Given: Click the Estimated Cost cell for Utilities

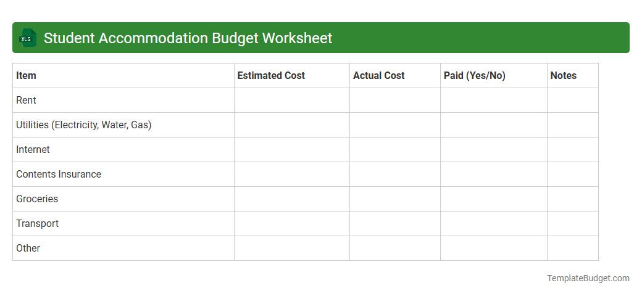Looking at the screenshot, I should tap(292, 125).
